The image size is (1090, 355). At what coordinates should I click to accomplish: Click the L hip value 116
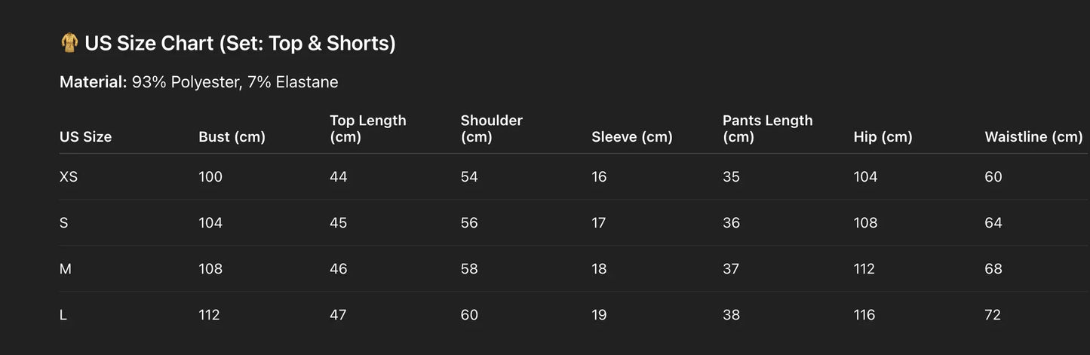click(x=864, y=315)
